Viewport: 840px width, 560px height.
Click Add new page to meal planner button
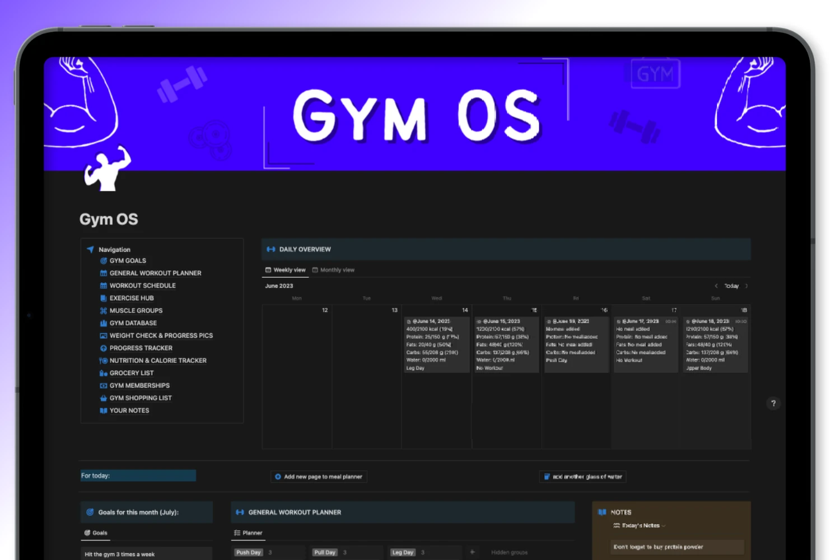point(319,477)
